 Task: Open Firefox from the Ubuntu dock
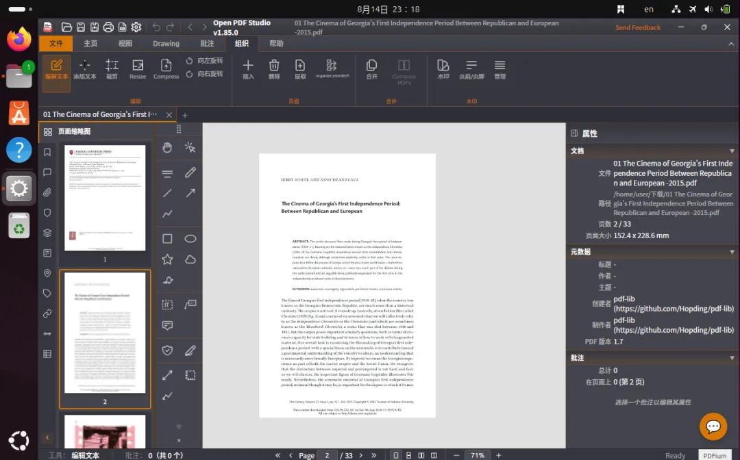(19, 40)
